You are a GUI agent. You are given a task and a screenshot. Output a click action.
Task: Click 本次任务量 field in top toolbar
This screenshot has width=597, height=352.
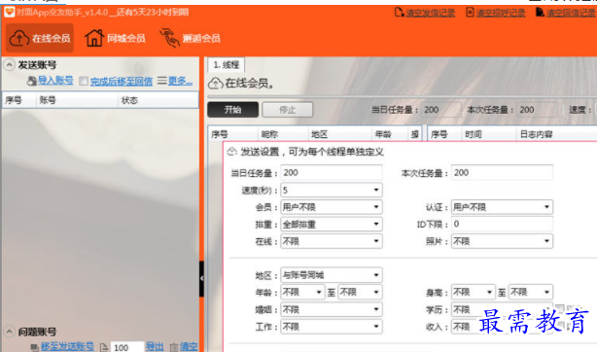click(537, 110)
